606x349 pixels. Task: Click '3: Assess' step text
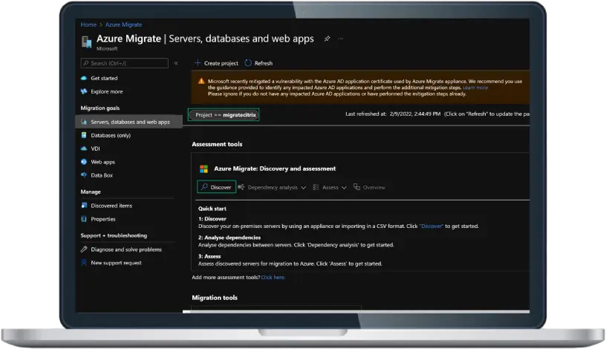(209, 256)
